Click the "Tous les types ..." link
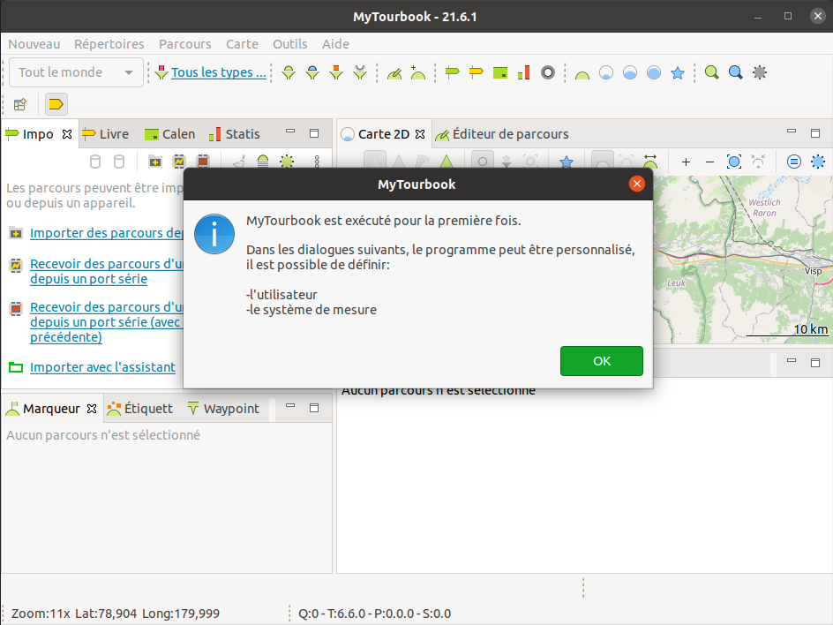Screen dimensions: 833x625 [x=218, y=72]
